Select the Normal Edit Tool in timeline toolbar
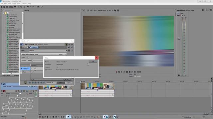This screenshot has width=213, height=119. coord(68,117)
